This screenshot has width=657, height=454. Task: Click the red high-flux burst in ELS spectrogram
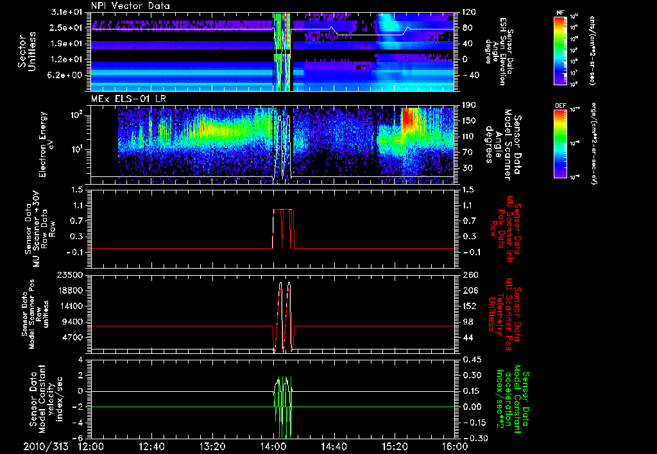pyautogui.click(x=407, y=118)
